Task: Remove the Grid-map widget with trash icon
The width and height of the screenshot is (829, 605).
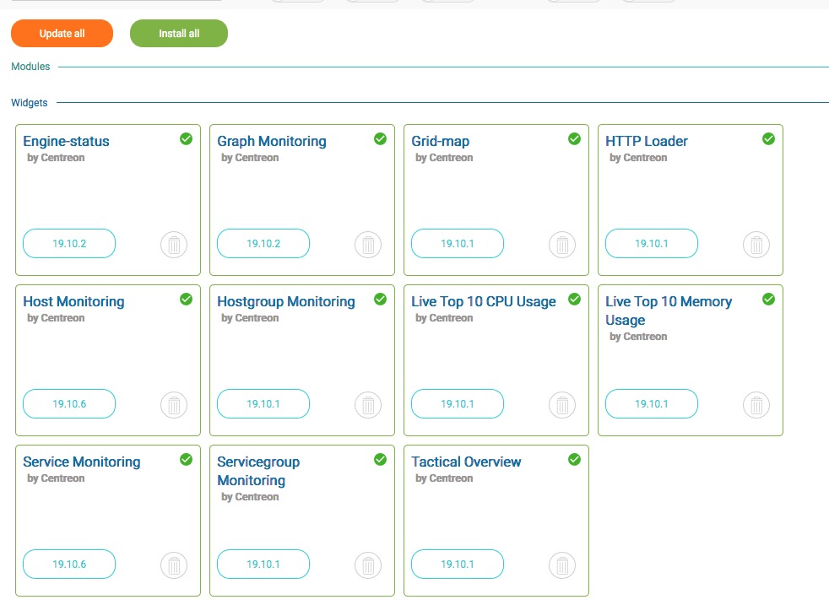Action: click(x=562, y=245)
